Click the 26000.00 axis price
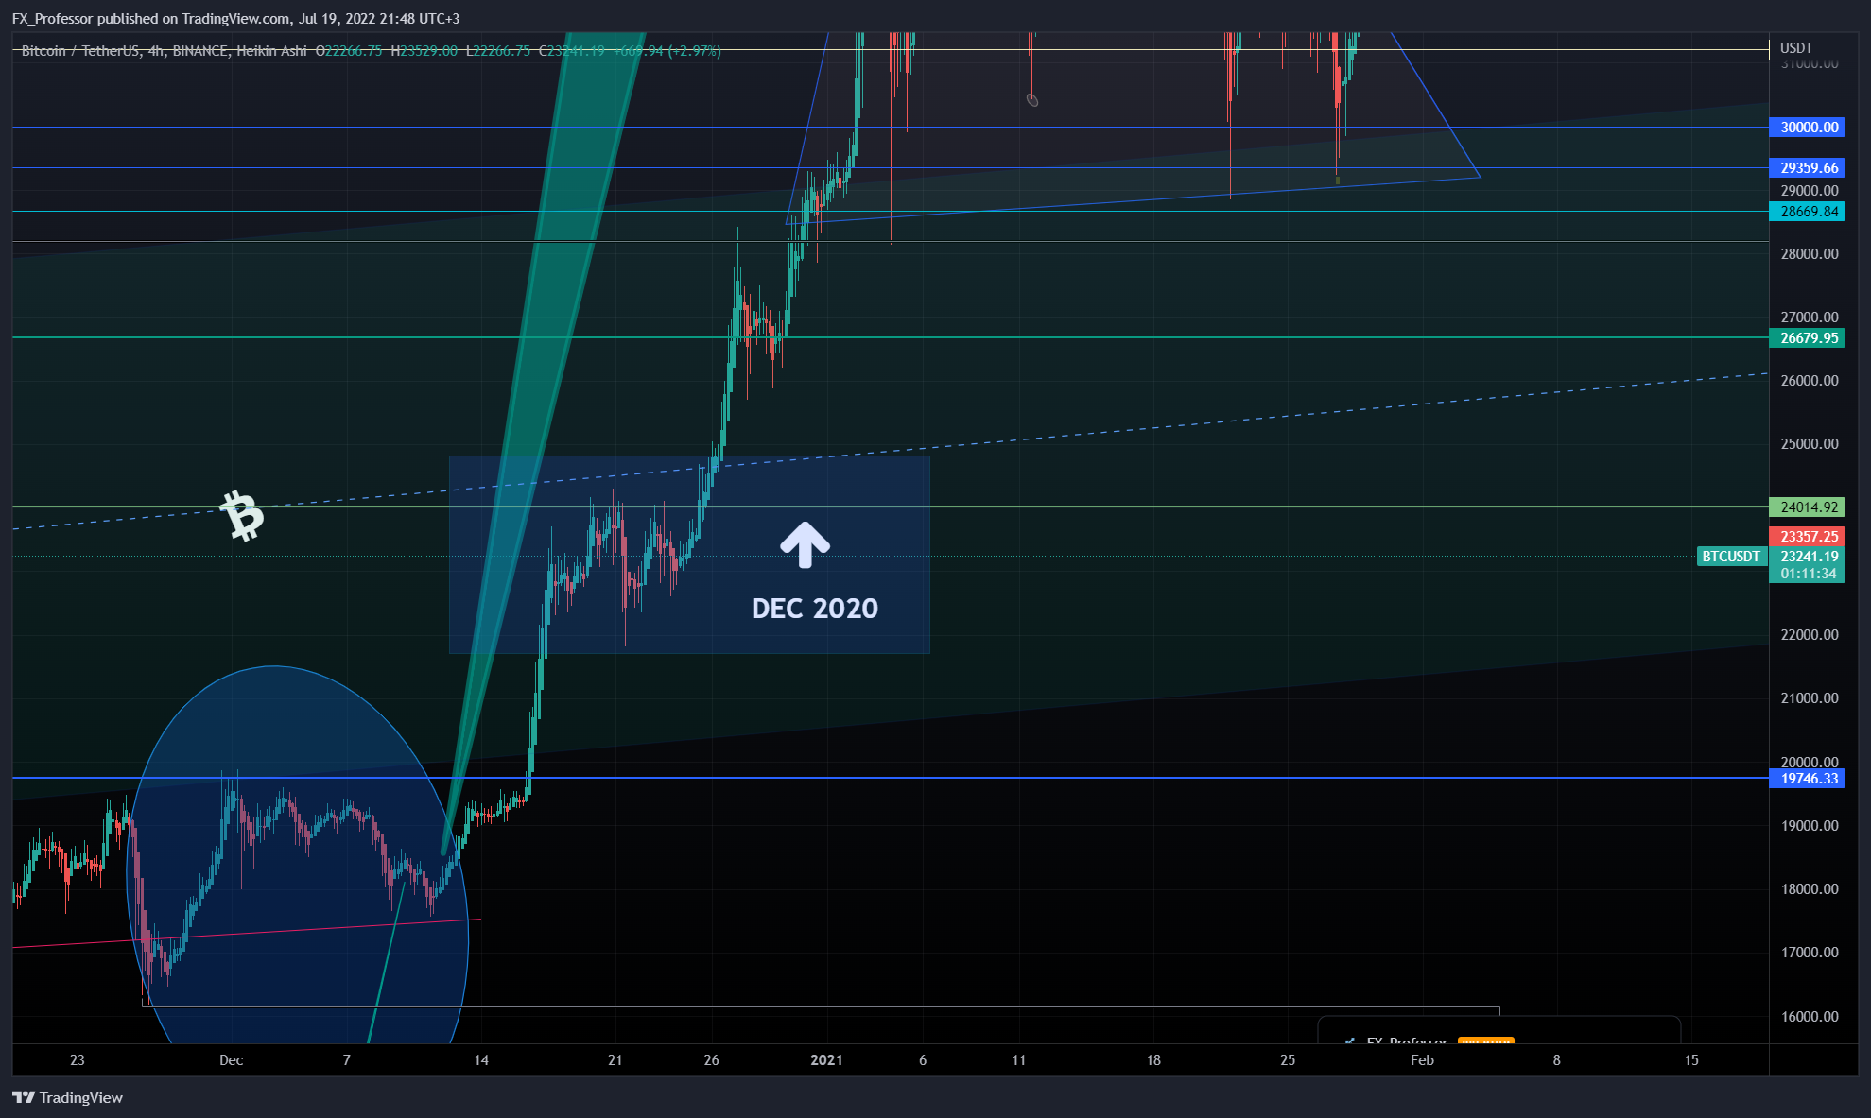 coord(1810,380)
